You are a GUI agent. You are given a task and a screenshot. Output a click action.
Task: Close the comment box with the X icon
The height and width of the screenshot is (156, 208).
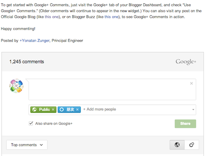pos(191,83)
